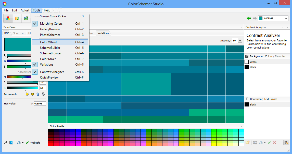Viewport: 292px width, 154px height.
Task: Click the ColorSchemer app icon
Action: 5,4
